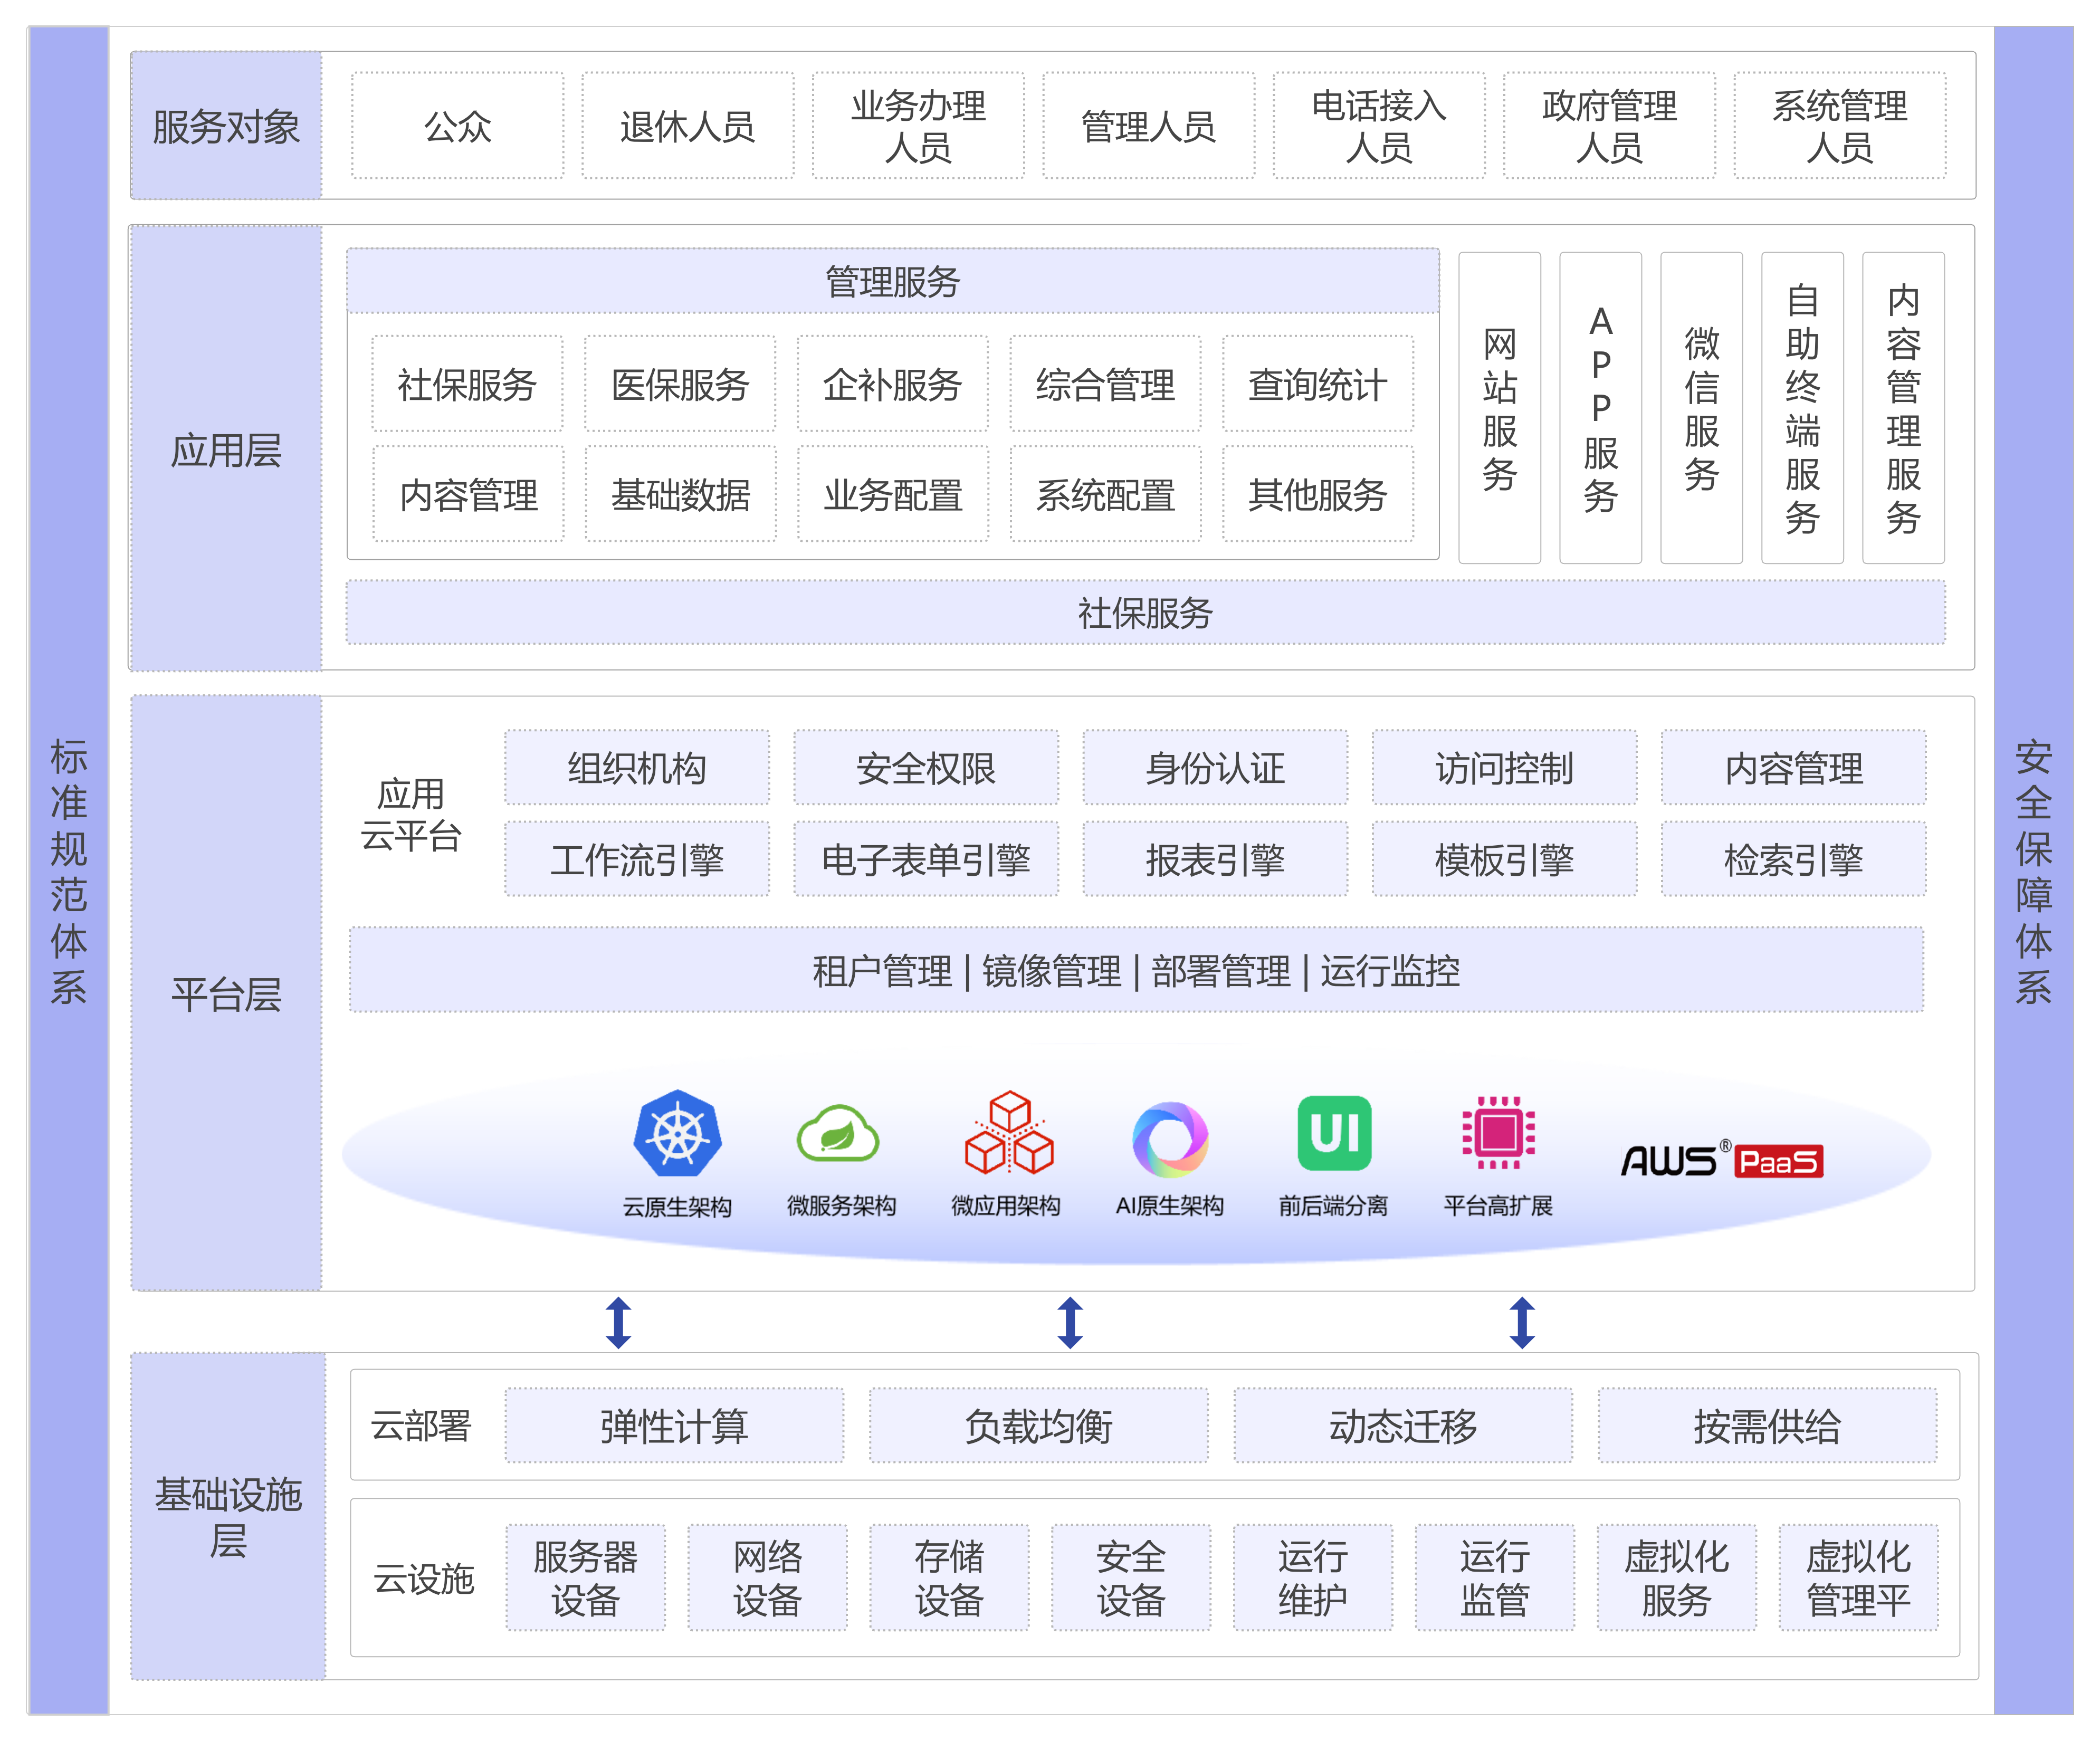
Task: Click the 弹性计算 box
Action: pos(674,1425)
